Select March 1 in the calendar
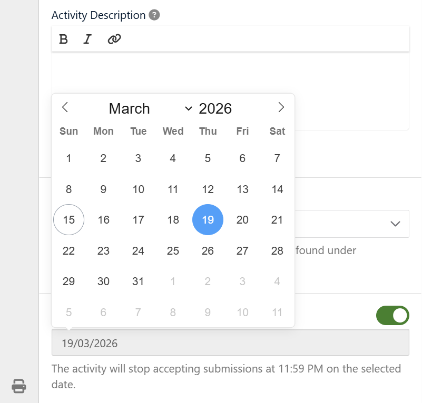The image size is (422, 403). point(69,158)
